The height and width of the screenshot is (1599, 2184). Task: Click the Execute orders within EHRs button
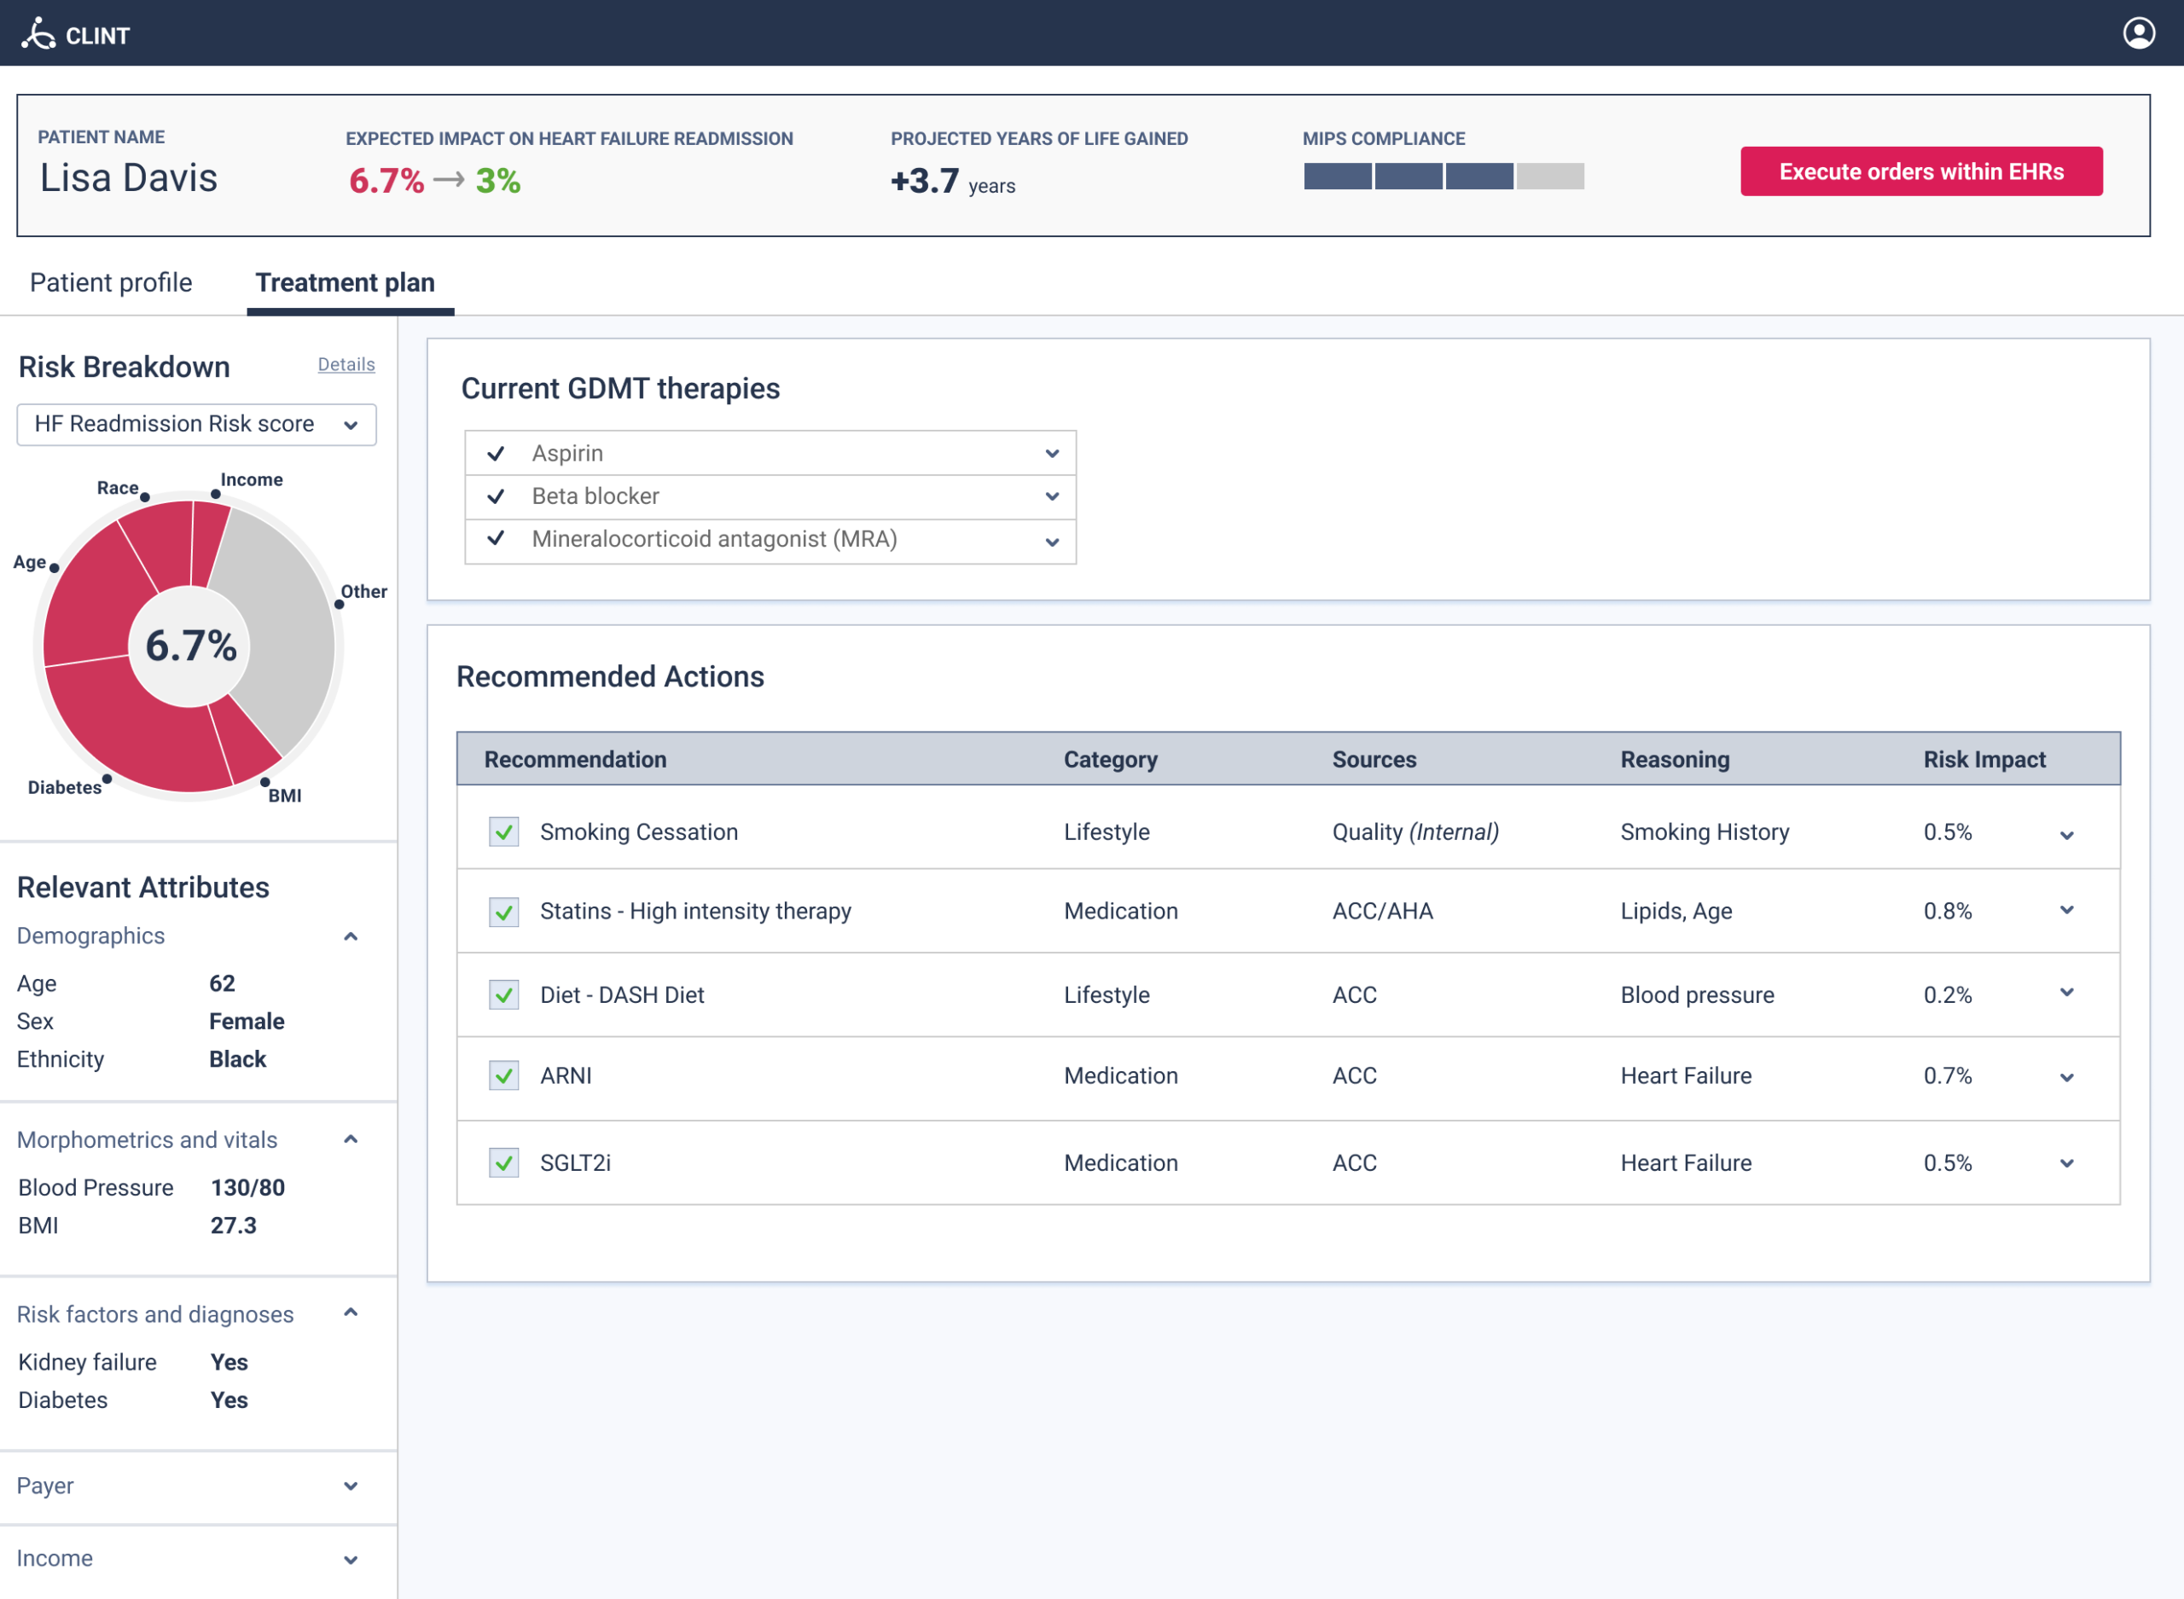pos(1921,171)
